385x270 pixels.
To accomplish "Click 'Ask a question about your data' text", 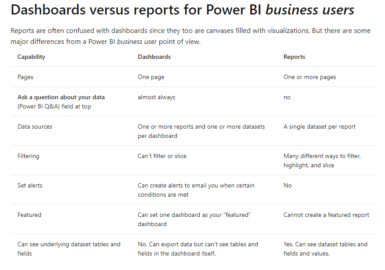I will coord(61,97).
